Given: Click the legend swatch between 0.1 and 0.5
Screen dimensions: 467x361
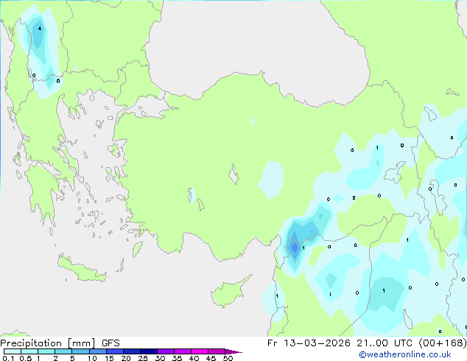Looking at the screenshot, I should click(13, 351).
